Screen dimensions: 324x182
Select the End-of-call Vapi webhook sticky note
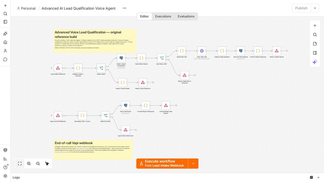(93, 150)
